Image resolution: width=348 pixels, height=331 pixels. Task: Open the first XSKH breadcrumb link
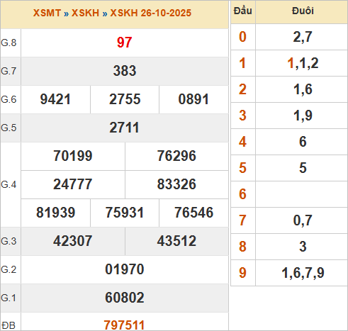tap(85, 13)
